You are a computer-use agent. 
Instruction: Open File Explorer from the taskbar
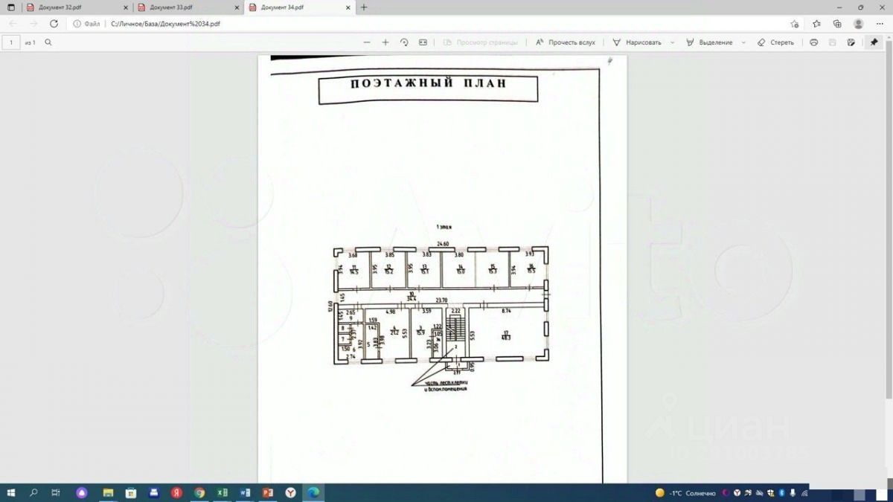pyautogui.click(x=107, y=492)
